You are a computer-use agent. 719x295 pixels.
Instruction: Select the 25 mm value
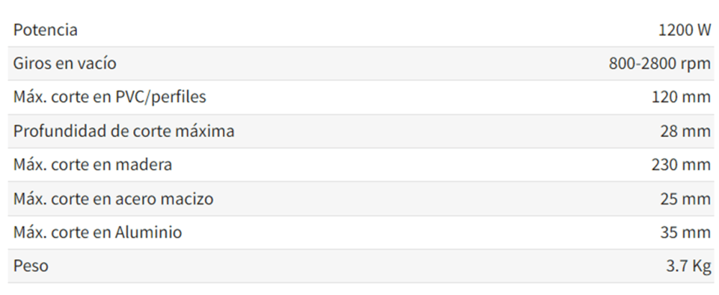[x=685, y=199]
